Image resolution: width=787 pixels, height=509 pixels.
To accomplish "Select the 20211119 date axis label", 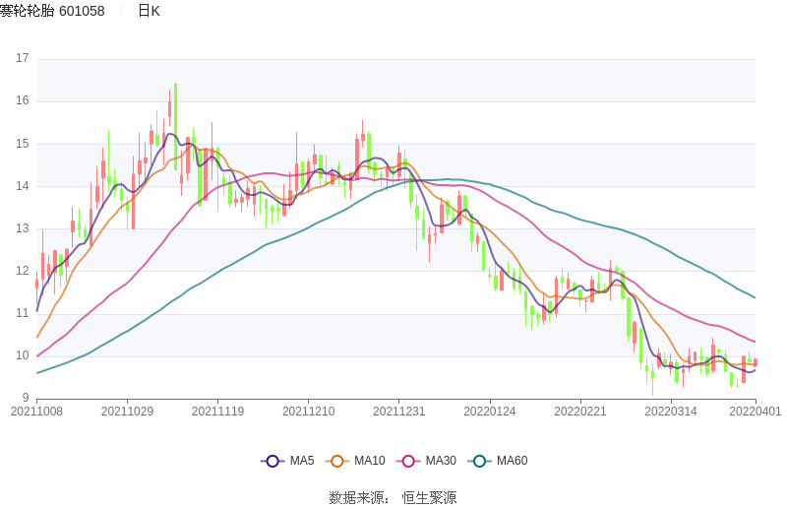I will (217, 412).
